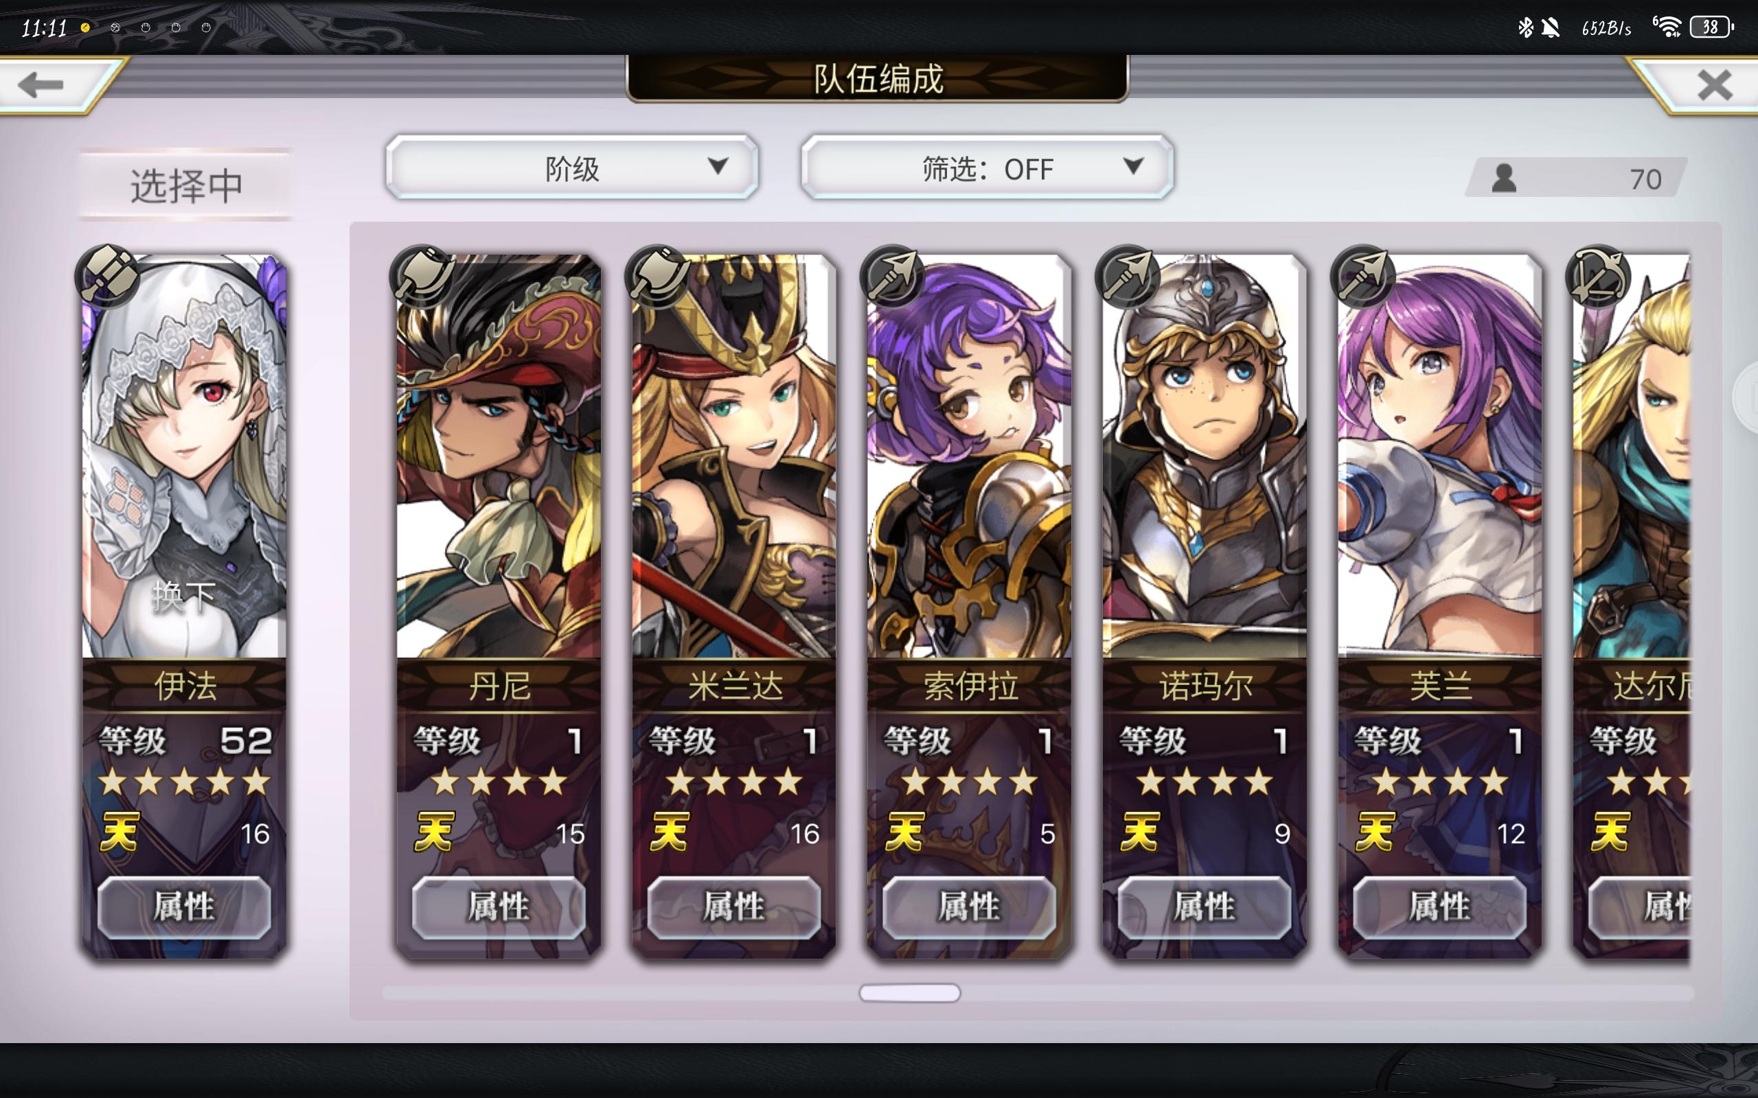Click the horizontal character list scrollbar handle
This screenshot has width=1758, height=1098.
[909, 993]
